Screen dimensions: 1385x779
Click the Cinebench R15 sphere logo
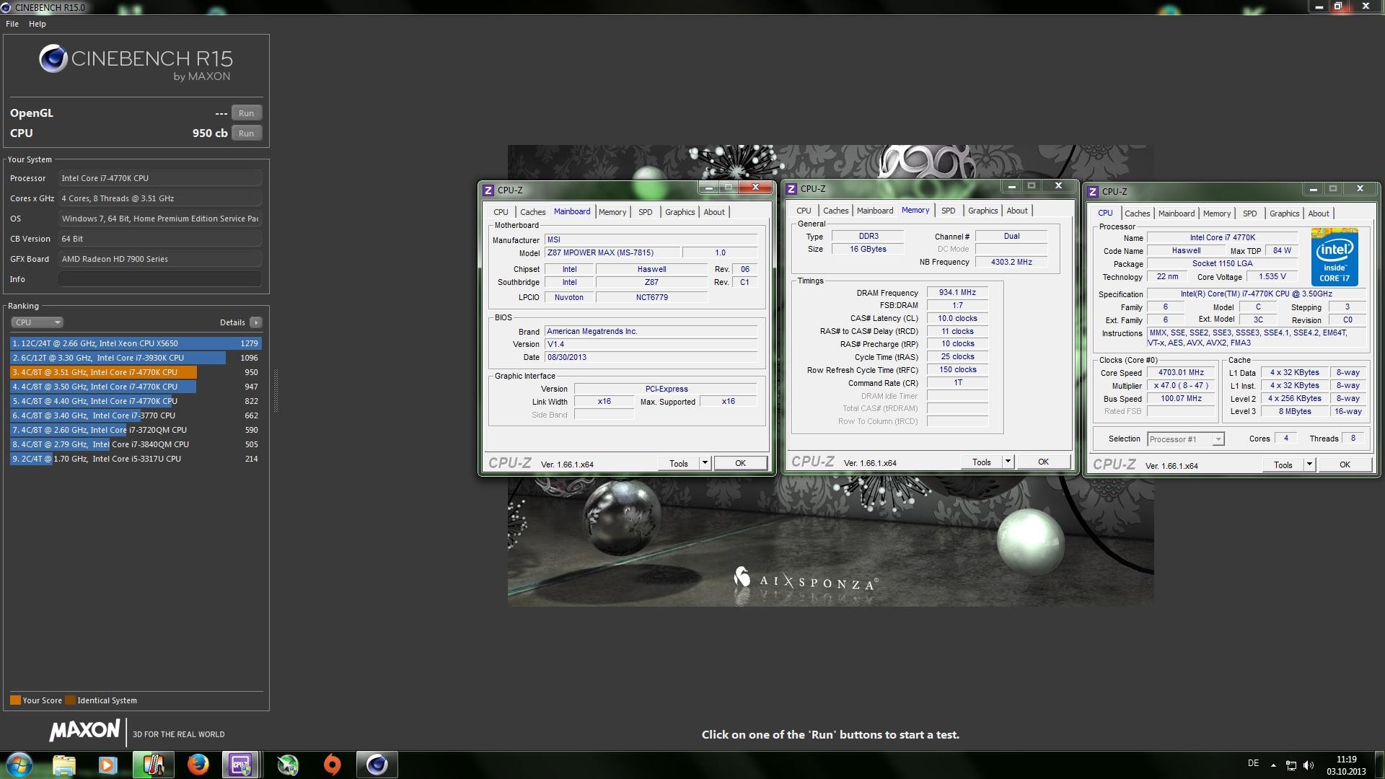coord(53,59)
